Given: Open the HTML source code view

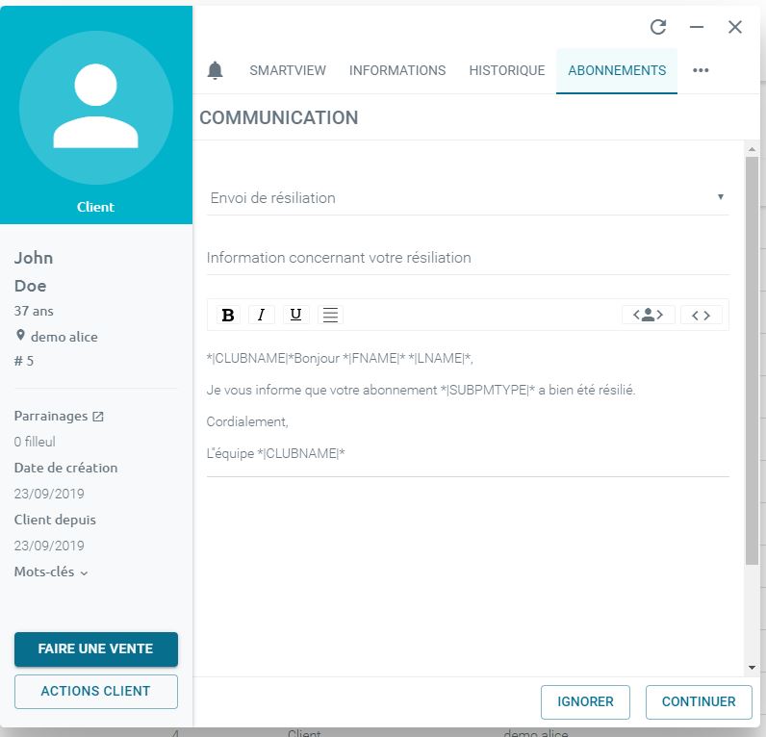Looking at the screenshot, I should pyautogui.click(x=701, y=315).
